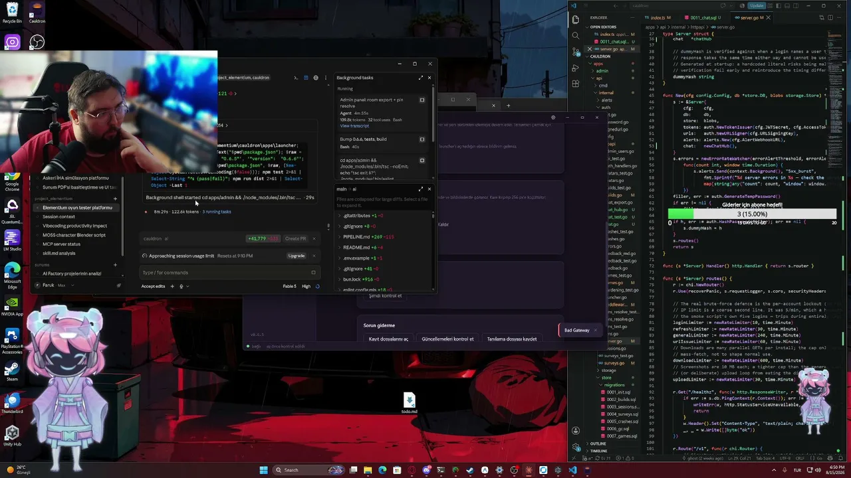Open the terminal icon in Claude header
The image size is (851, 478).
296,78
